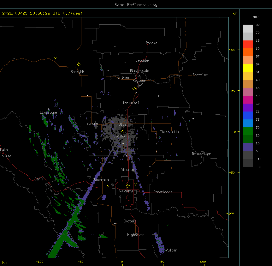The image size is (272, 266).
Task: Click the Cochrane label
Action: [102, 179]
